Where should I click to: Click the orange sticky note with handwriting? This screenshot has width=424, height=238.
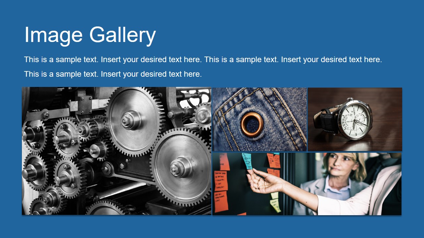pyautogui.click(x=221, y=181)
